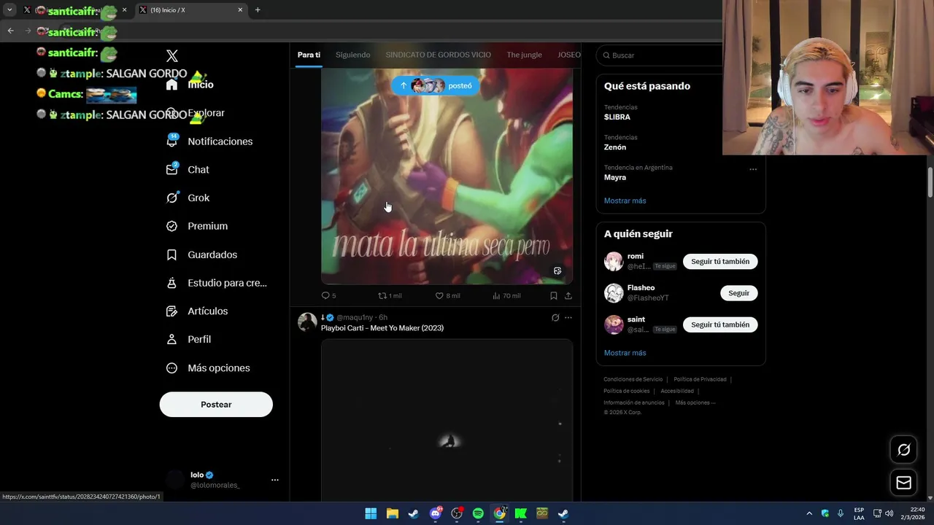Open OBS Studio from taskbar
Viewport: 934px width, 525px height.
(x=457, y=513)
